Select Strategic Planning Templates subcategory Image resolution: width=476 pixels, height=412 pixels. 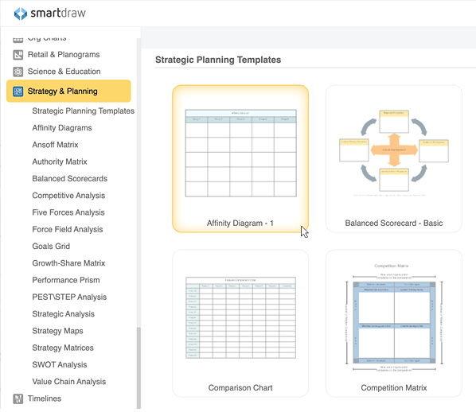coord(83,111)
